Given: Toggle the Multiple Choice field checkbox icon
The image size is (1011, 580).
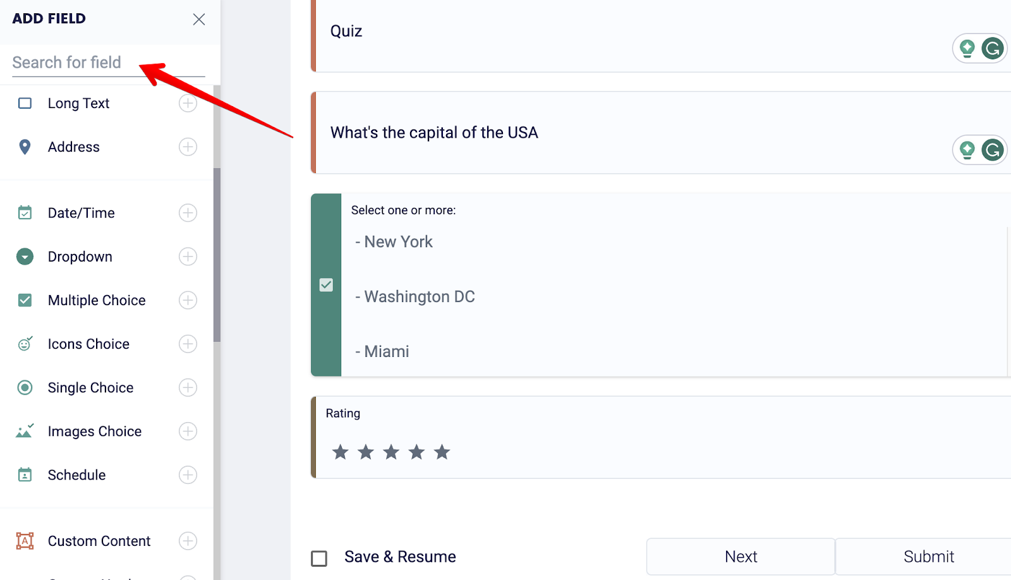Looking at the screenshot, I should point(25,300).
